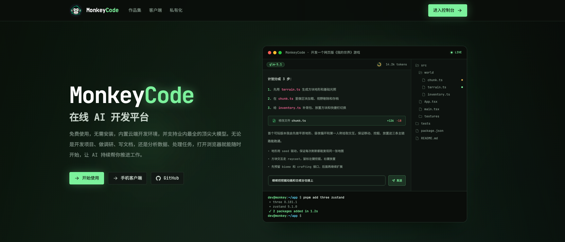Click the 开始使用 button

click(87, 178)
